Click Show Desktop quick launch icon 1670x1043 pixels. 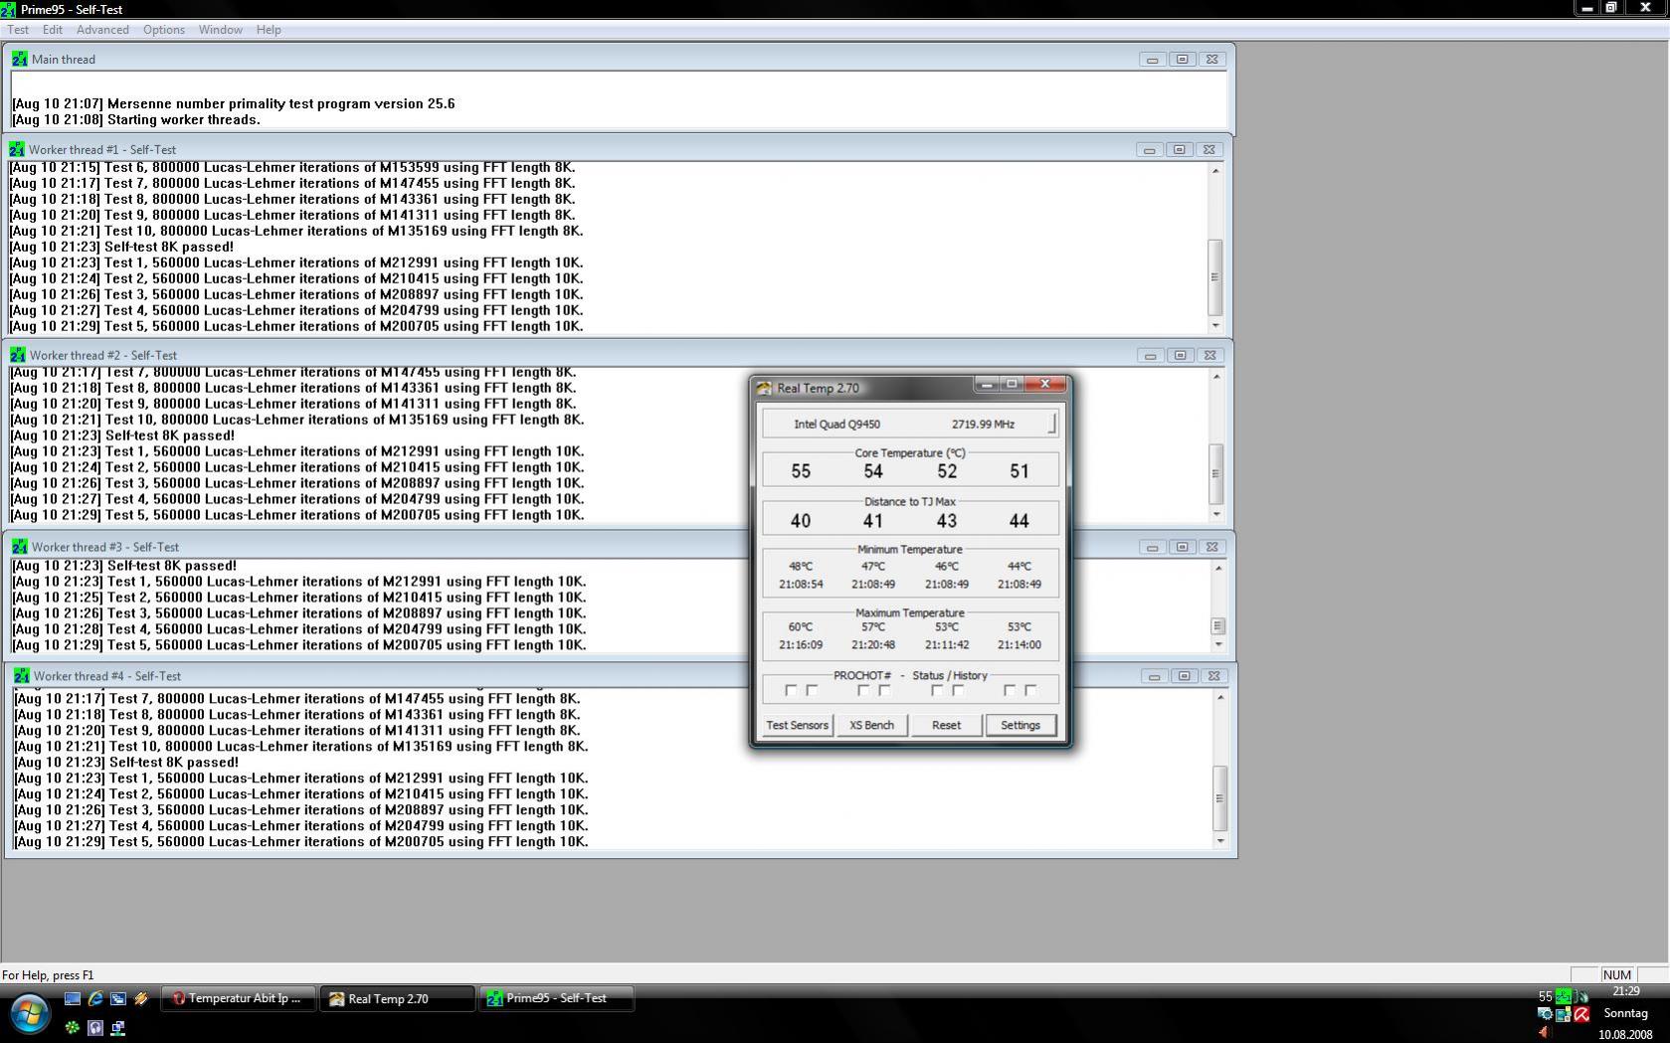click(x=73, y=998)
